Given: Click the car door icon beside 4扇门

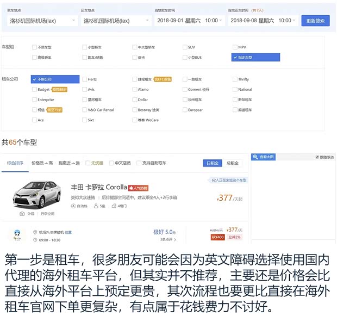Looking at the screenshot, I should [114, 206].
